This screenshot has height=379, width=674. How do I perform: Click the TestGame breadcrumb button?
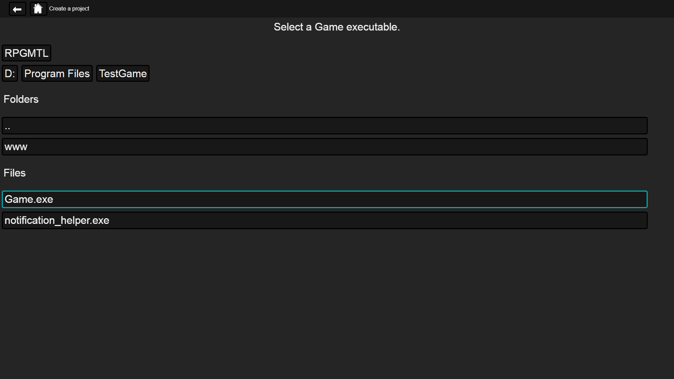point(123,74)
